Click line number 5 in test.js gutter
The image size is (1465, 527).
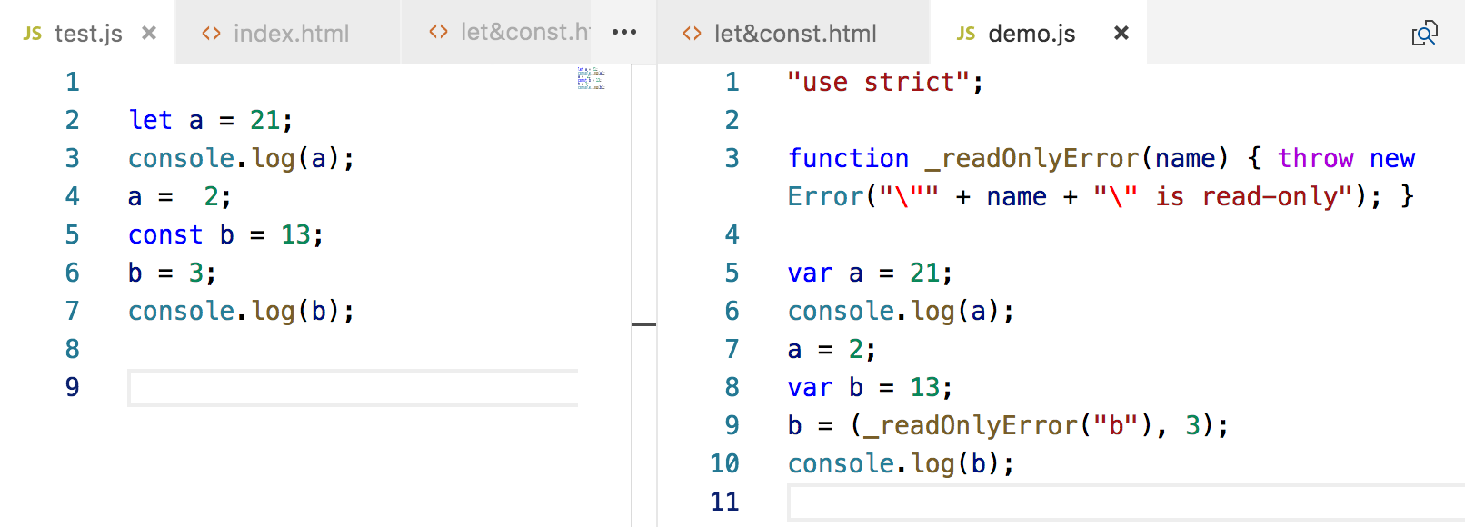(x=73, y=235)
